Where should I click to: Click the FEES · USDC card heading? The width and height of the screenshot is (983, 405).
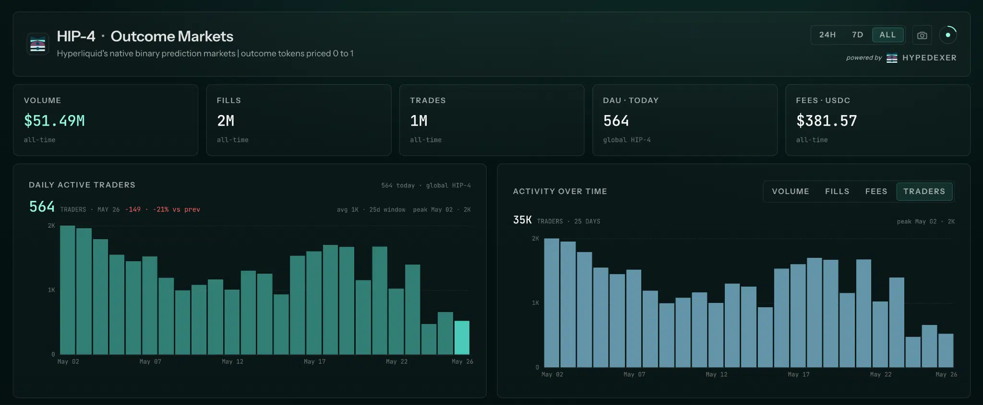tap(823, 101)
